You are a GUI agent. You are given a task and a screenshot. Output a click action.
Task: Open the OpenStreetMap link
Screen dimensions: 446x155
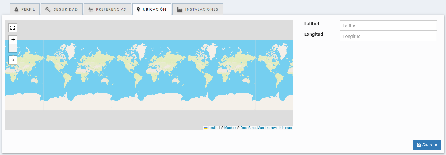[x=252, y=128]
